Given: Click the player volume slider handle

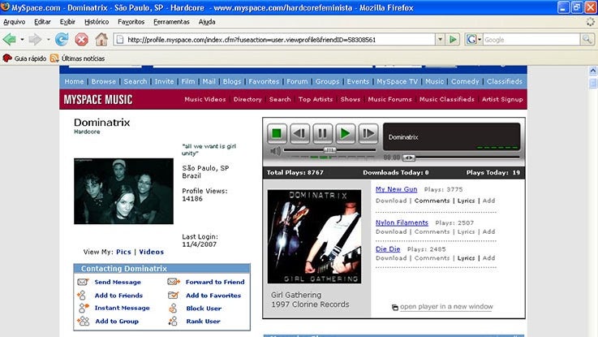Looking at the screenshot, I should pos(329,150).
